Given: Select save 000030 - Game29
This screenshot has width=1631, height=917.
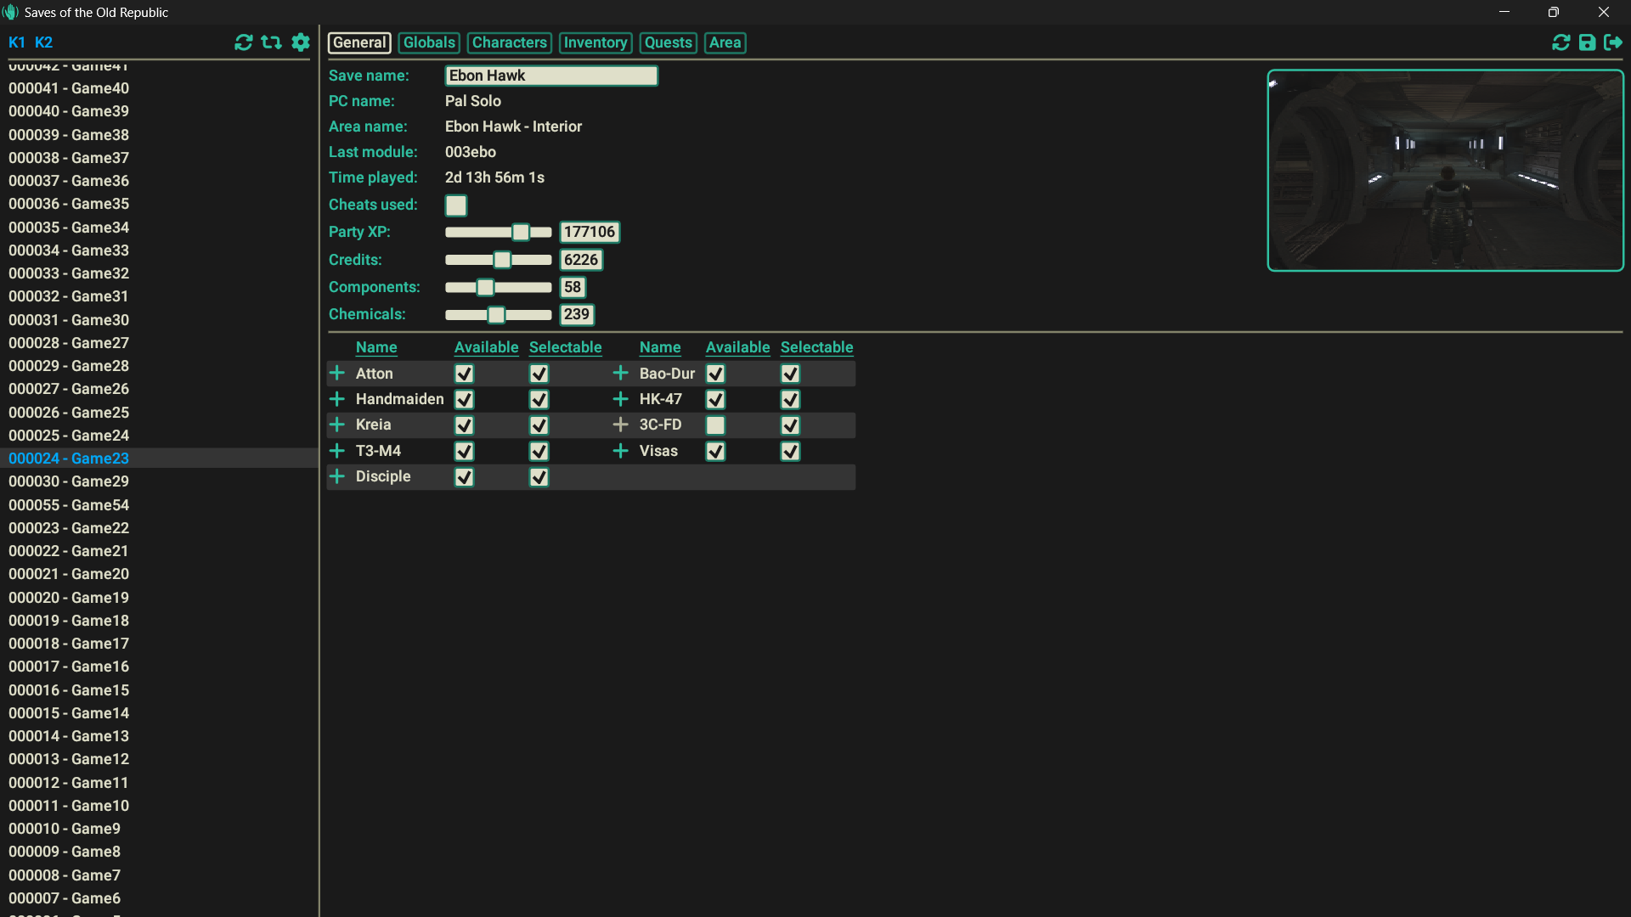Looking at the screenshot, I should 69,481.
